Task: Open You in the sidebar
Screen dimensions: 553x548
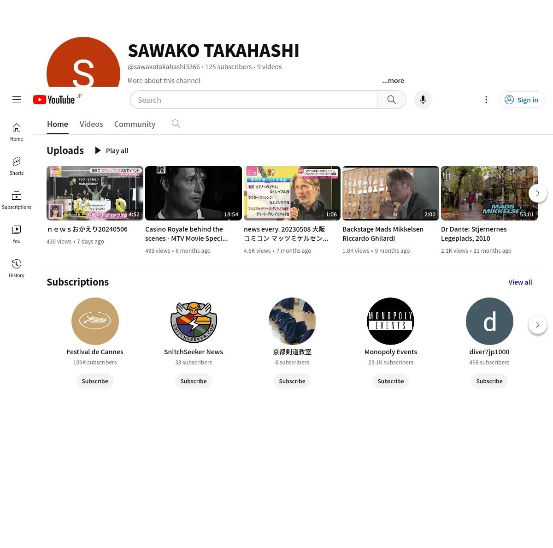Action: (17, 234)
